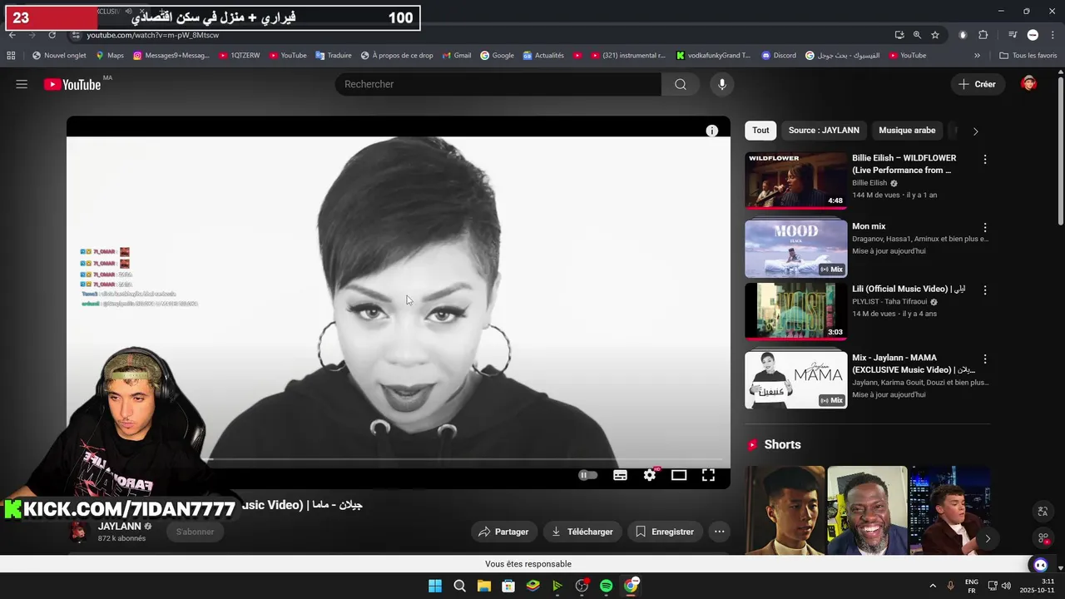Open options for Lili Official Music Video
This screenshot has height=599, width=1065.
click(x=985, y=290)
